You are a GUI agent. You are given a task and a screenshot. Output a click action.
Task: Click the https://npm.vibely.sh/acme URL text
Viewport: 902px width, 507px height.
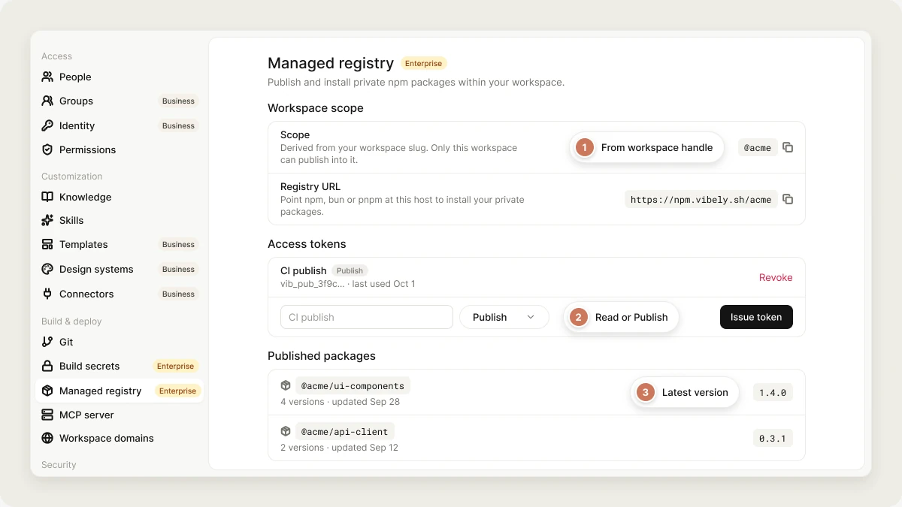(701, 200)
